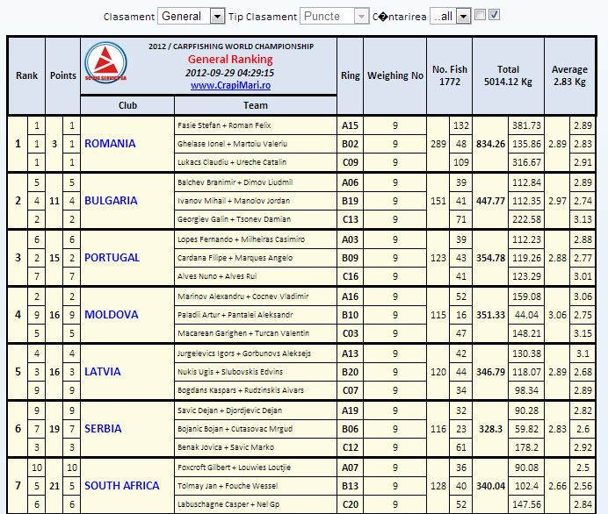Click ring cell B10
The height and width of the screenshot is (514, 608).
point(351,315)
